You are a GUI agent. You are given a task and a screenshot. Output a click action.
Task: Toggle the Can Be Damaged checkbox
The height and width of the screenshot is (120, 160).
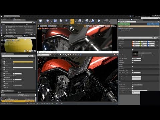(133, 87)
